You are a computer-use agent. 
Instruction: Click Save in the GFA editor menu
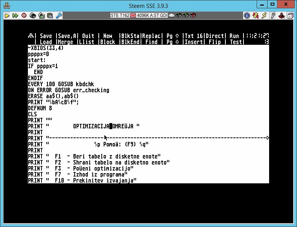pyautogui.click(x=46, y=36)
